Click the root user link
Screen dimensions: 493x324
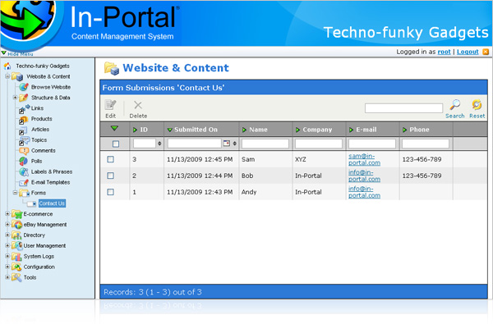coord(444,52)
